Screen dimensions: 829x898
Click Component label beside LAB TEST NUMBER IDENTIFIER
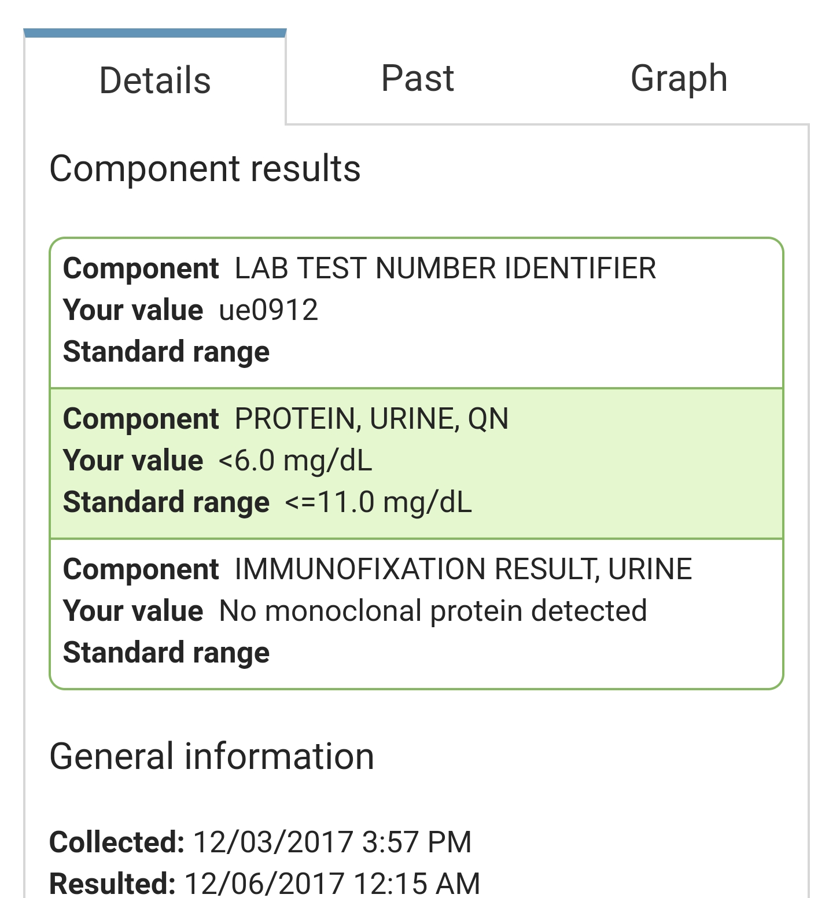pos(141,268)
